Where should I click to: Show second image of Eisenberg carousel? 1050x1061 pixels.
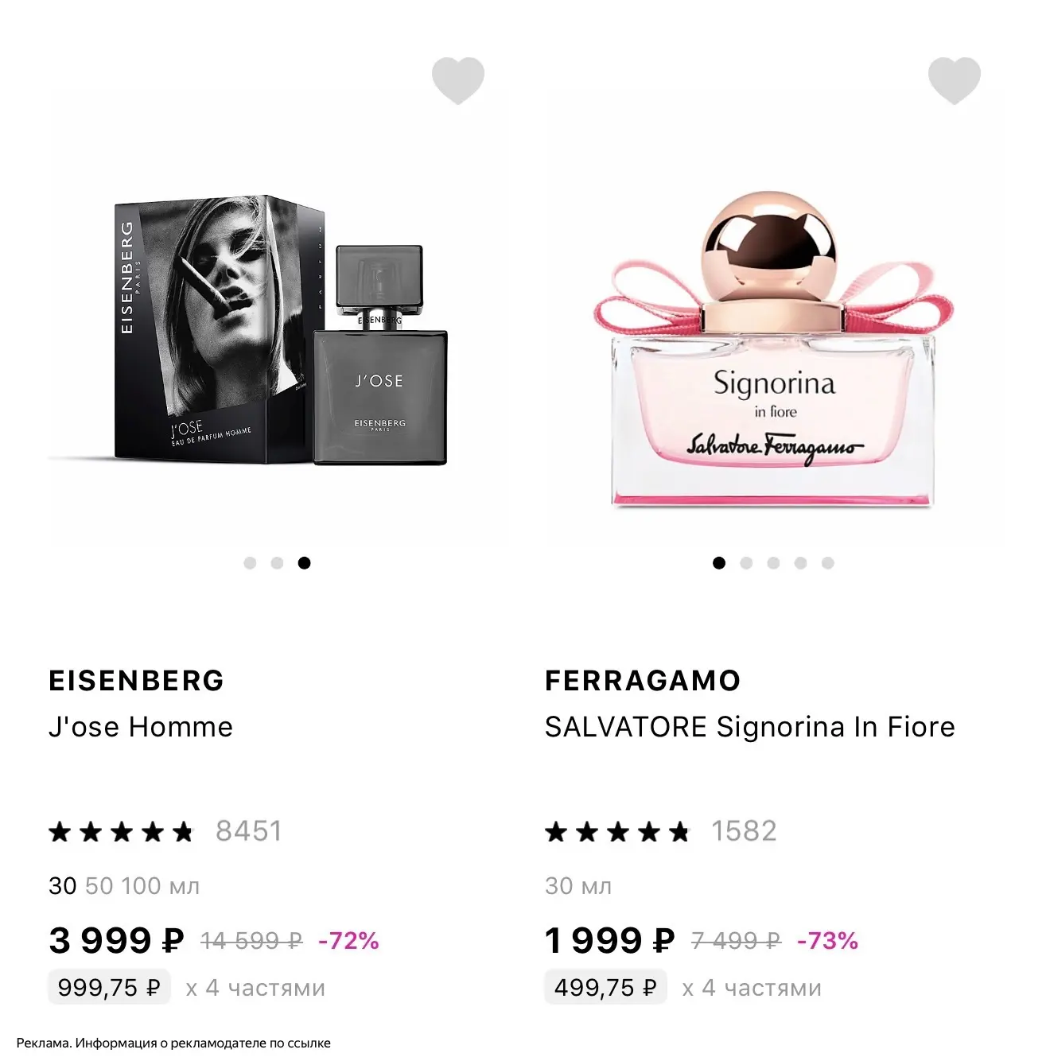point(277,563)
